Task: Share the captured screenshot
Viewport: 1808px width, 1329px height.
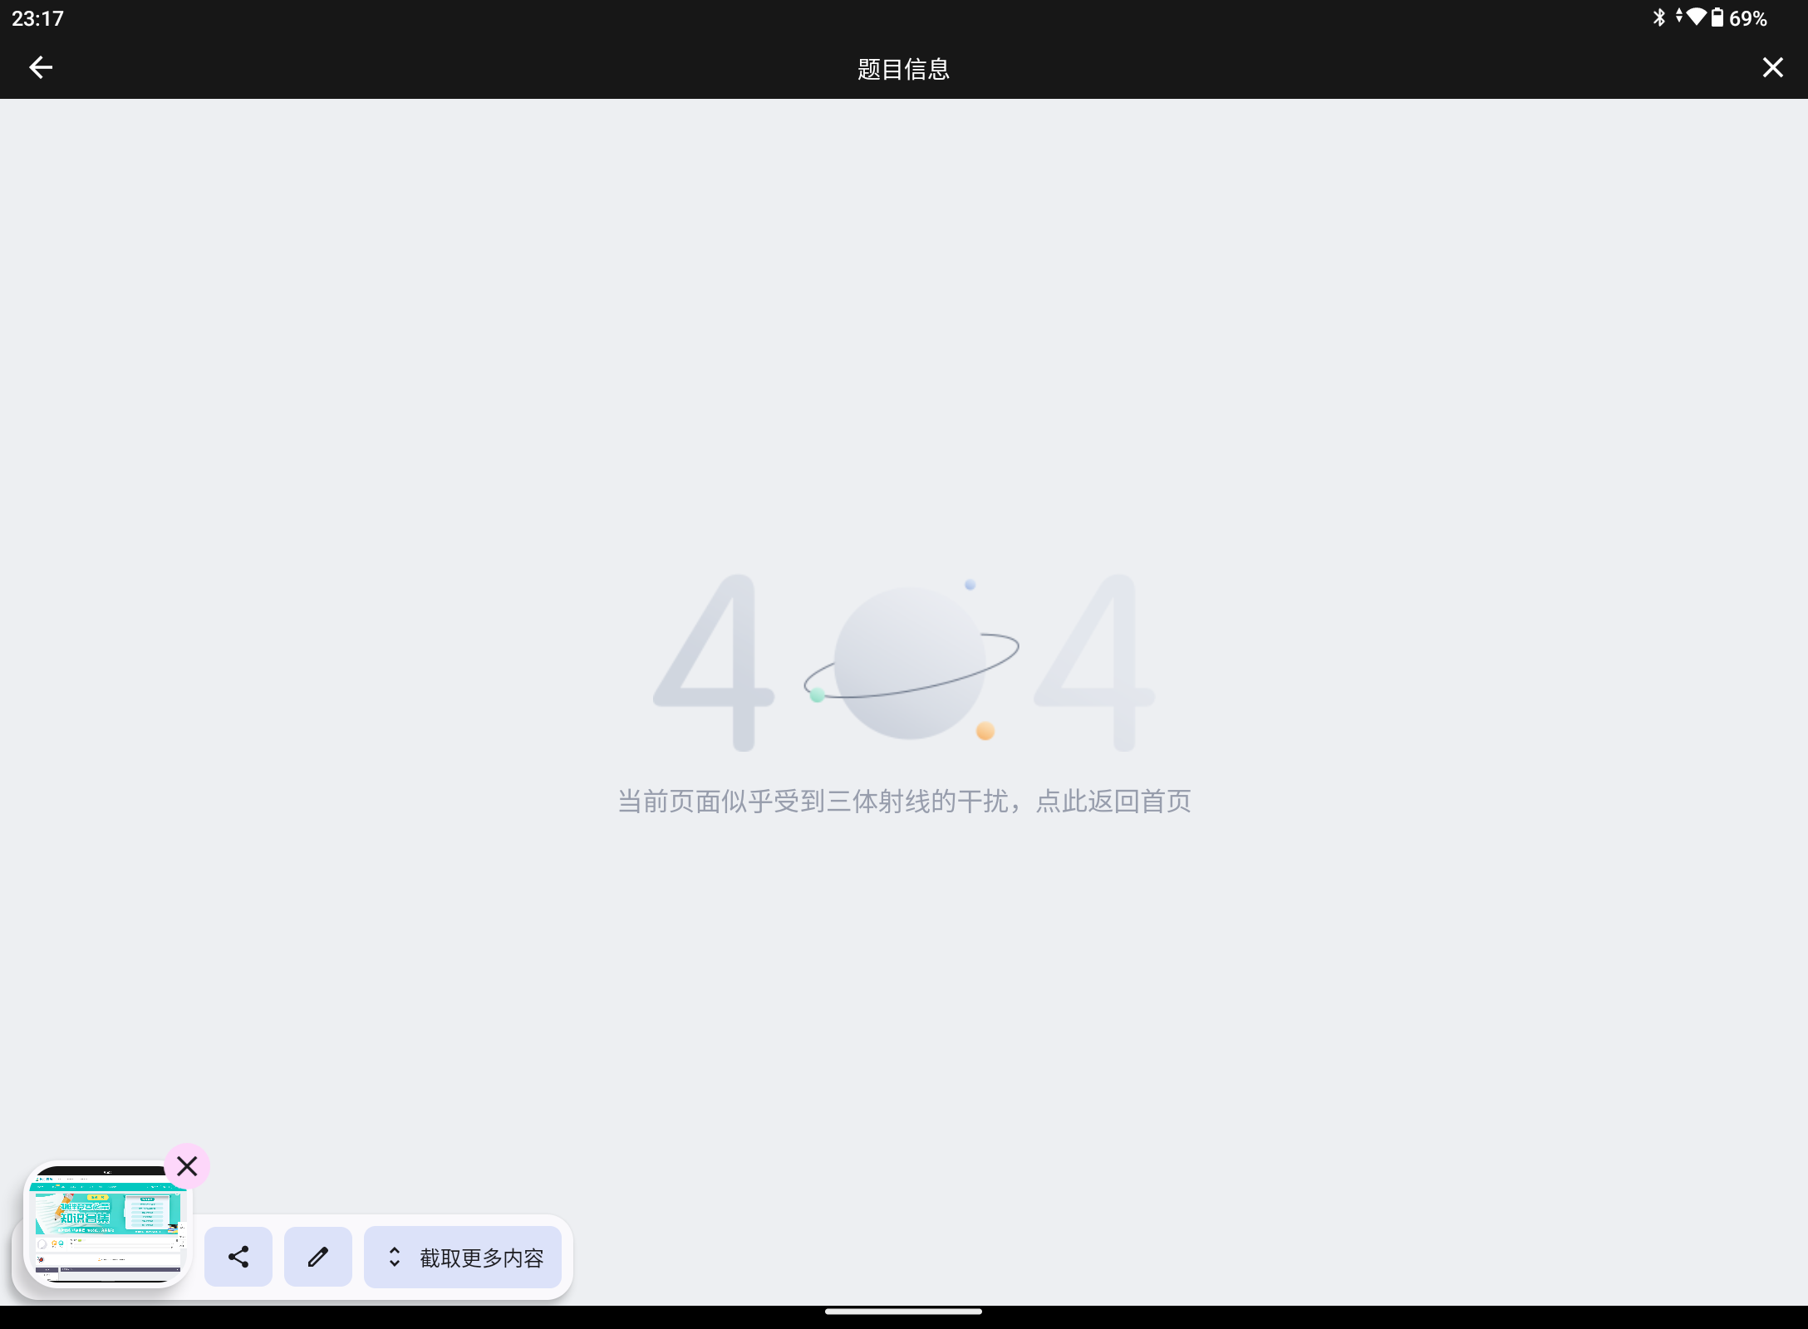Action: pyautogui.click(x=238, y=1257)
